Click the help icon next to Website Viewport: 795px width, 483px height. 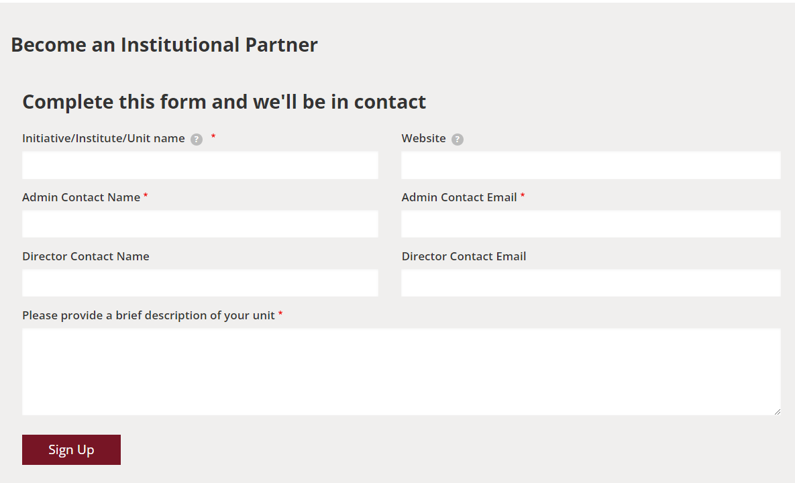coord(458,140)
